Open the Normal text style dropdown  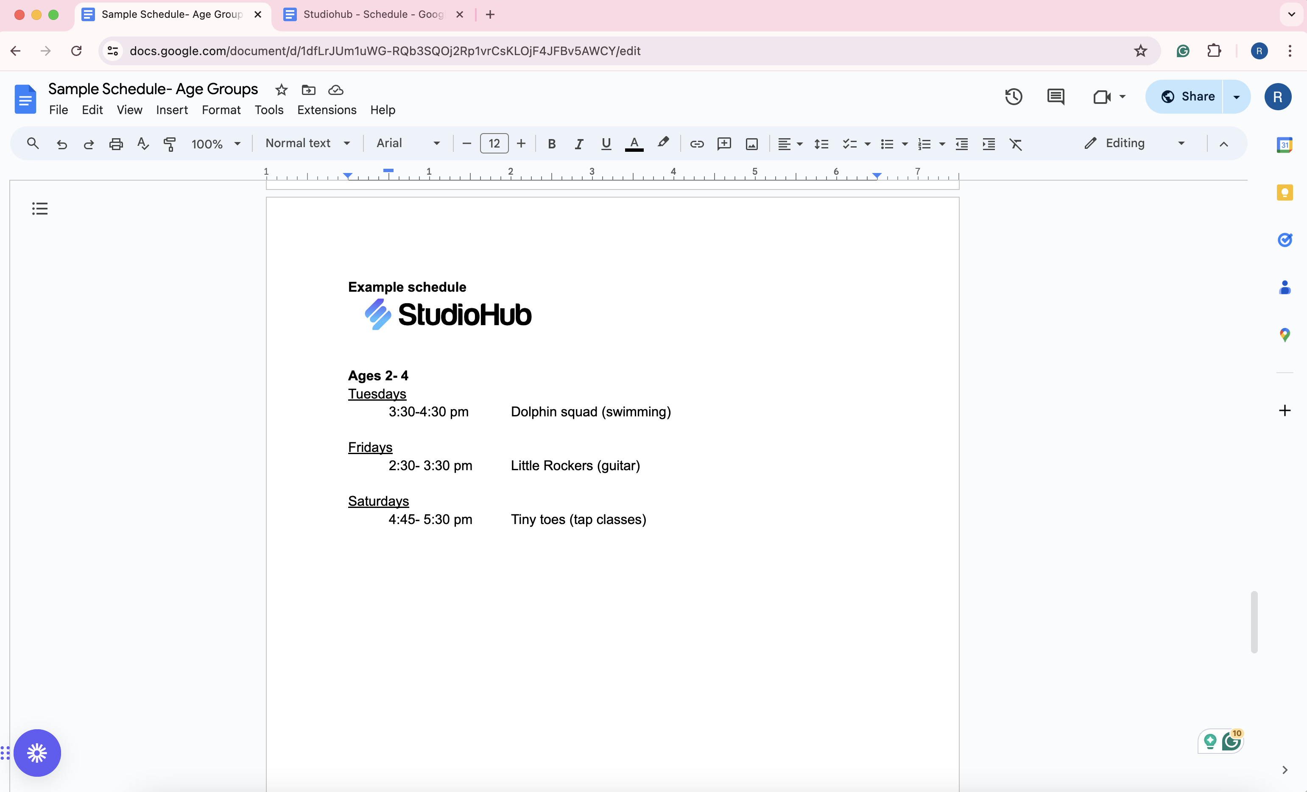[x=307, y=143]
